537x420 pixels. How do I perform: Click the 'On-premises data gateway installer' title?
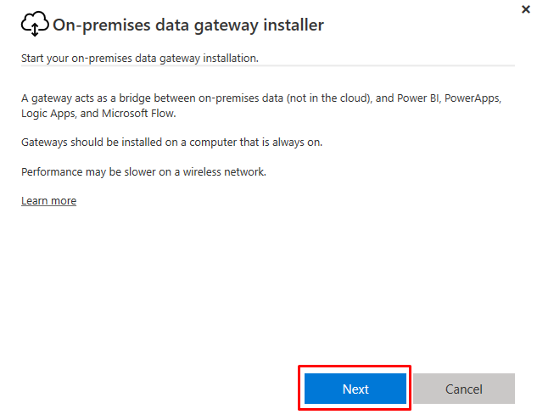click(188, 25)
